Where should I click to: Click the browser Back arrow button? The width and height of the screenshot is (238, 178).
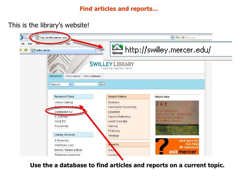(21, 37)
